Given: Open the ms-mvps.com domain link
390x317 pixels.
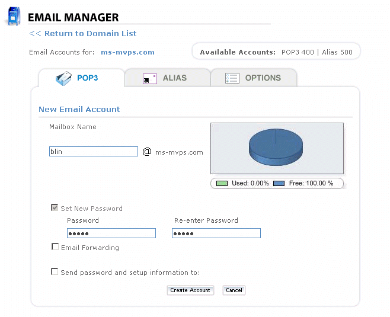Looking at the screenshot, I should [127, 52].
